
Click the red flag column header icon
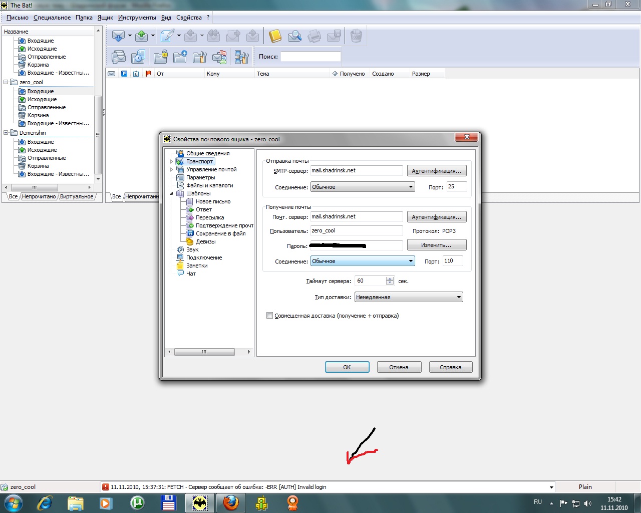[x=148, y=74]
